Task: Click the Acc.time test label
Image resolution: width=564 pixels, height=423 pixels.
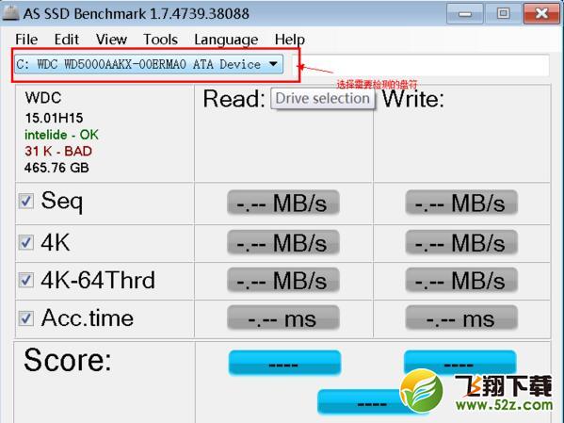Action: (87, 318)
